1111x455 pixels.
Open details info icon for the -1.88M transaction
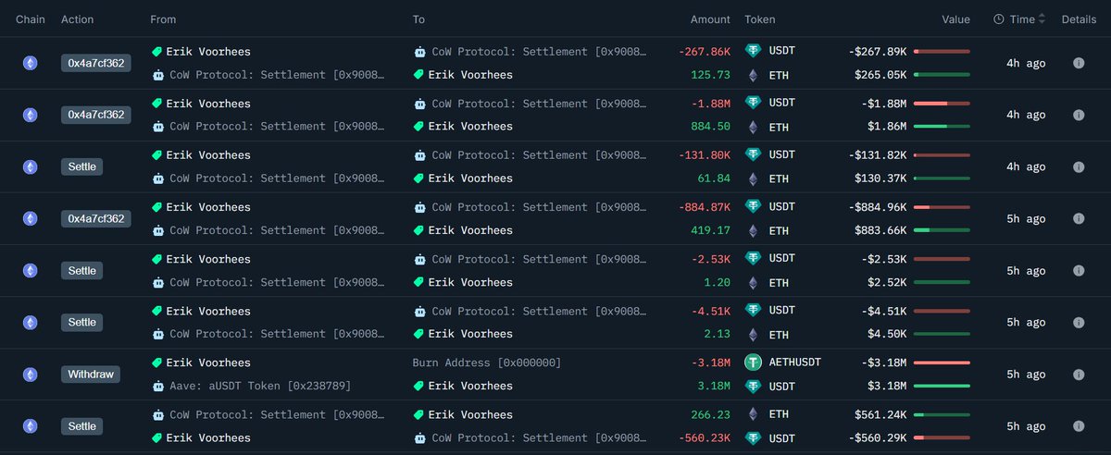tap(1079, 115)
